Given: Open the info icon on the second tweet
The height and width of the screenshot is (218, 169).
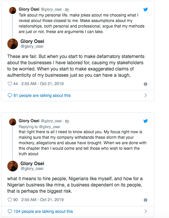Looking at the screenshot, I should pos(146,200).
